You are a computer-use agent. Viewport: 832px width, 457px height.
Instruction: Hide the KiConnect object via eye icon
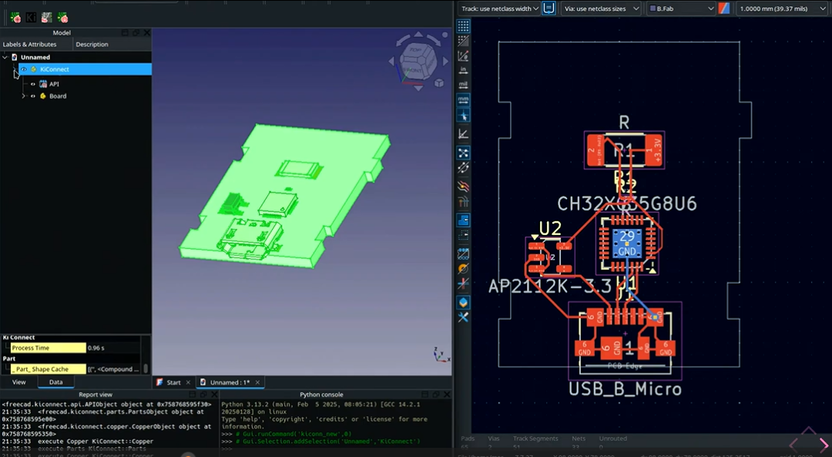pos(24,69)
